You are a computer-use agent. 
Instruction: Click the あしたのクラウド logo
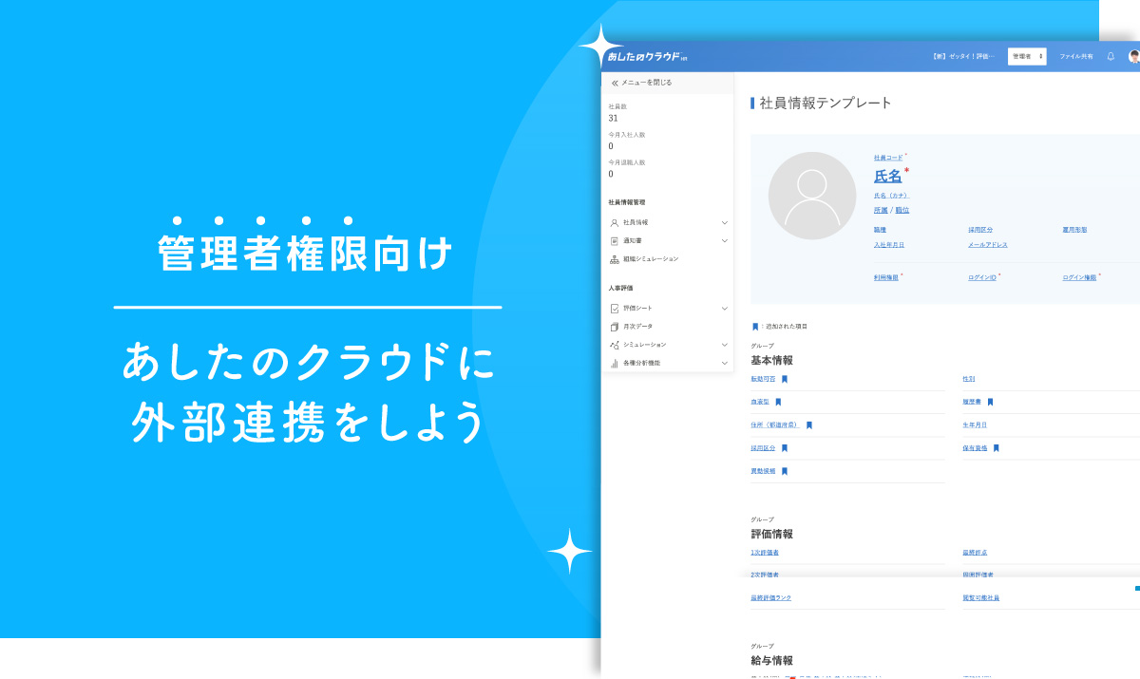[647, 57]
